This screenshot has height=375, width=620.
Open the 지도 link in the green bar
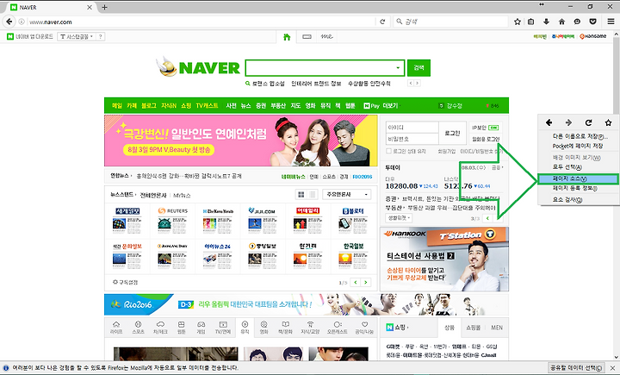295,106
